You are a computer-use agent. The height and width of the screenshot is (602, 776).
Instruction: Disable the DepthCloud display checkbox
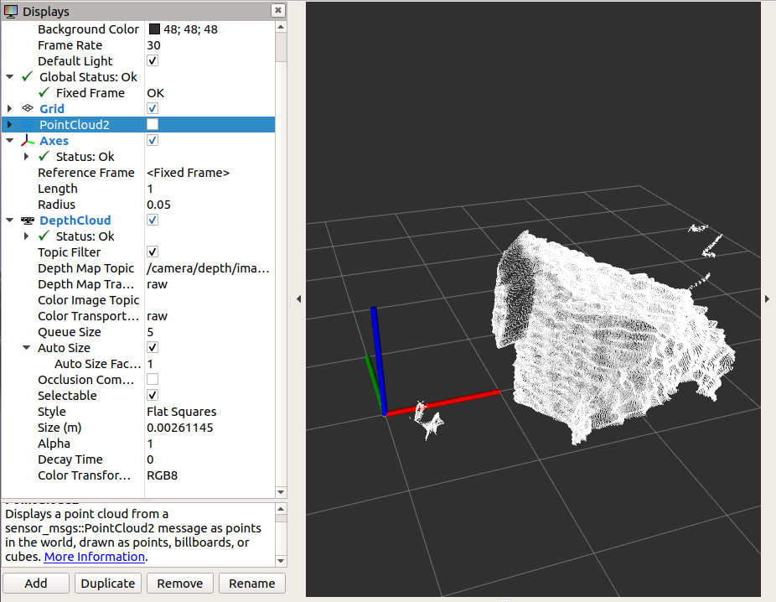click(153, 221)
